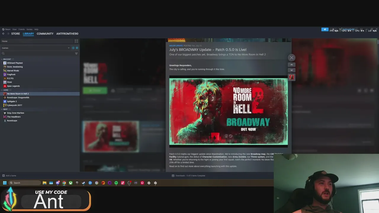
Task: Click the blurred green Play button
Action: pos(95,91)
